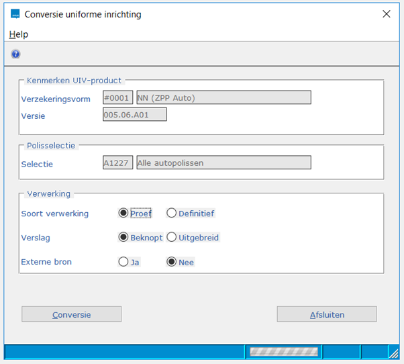Select the Proef processing option
Viewport: 404px width, 364px height.
(123, 214)
